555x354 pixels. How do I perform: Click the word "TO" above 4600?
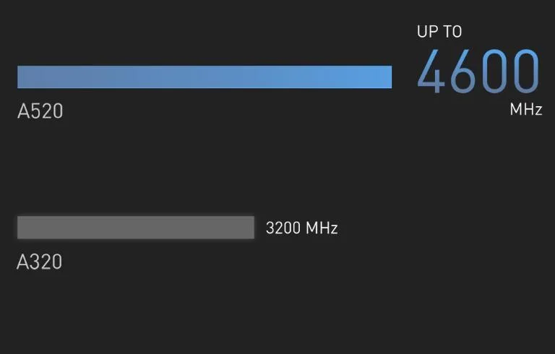[x=452, y=32]
